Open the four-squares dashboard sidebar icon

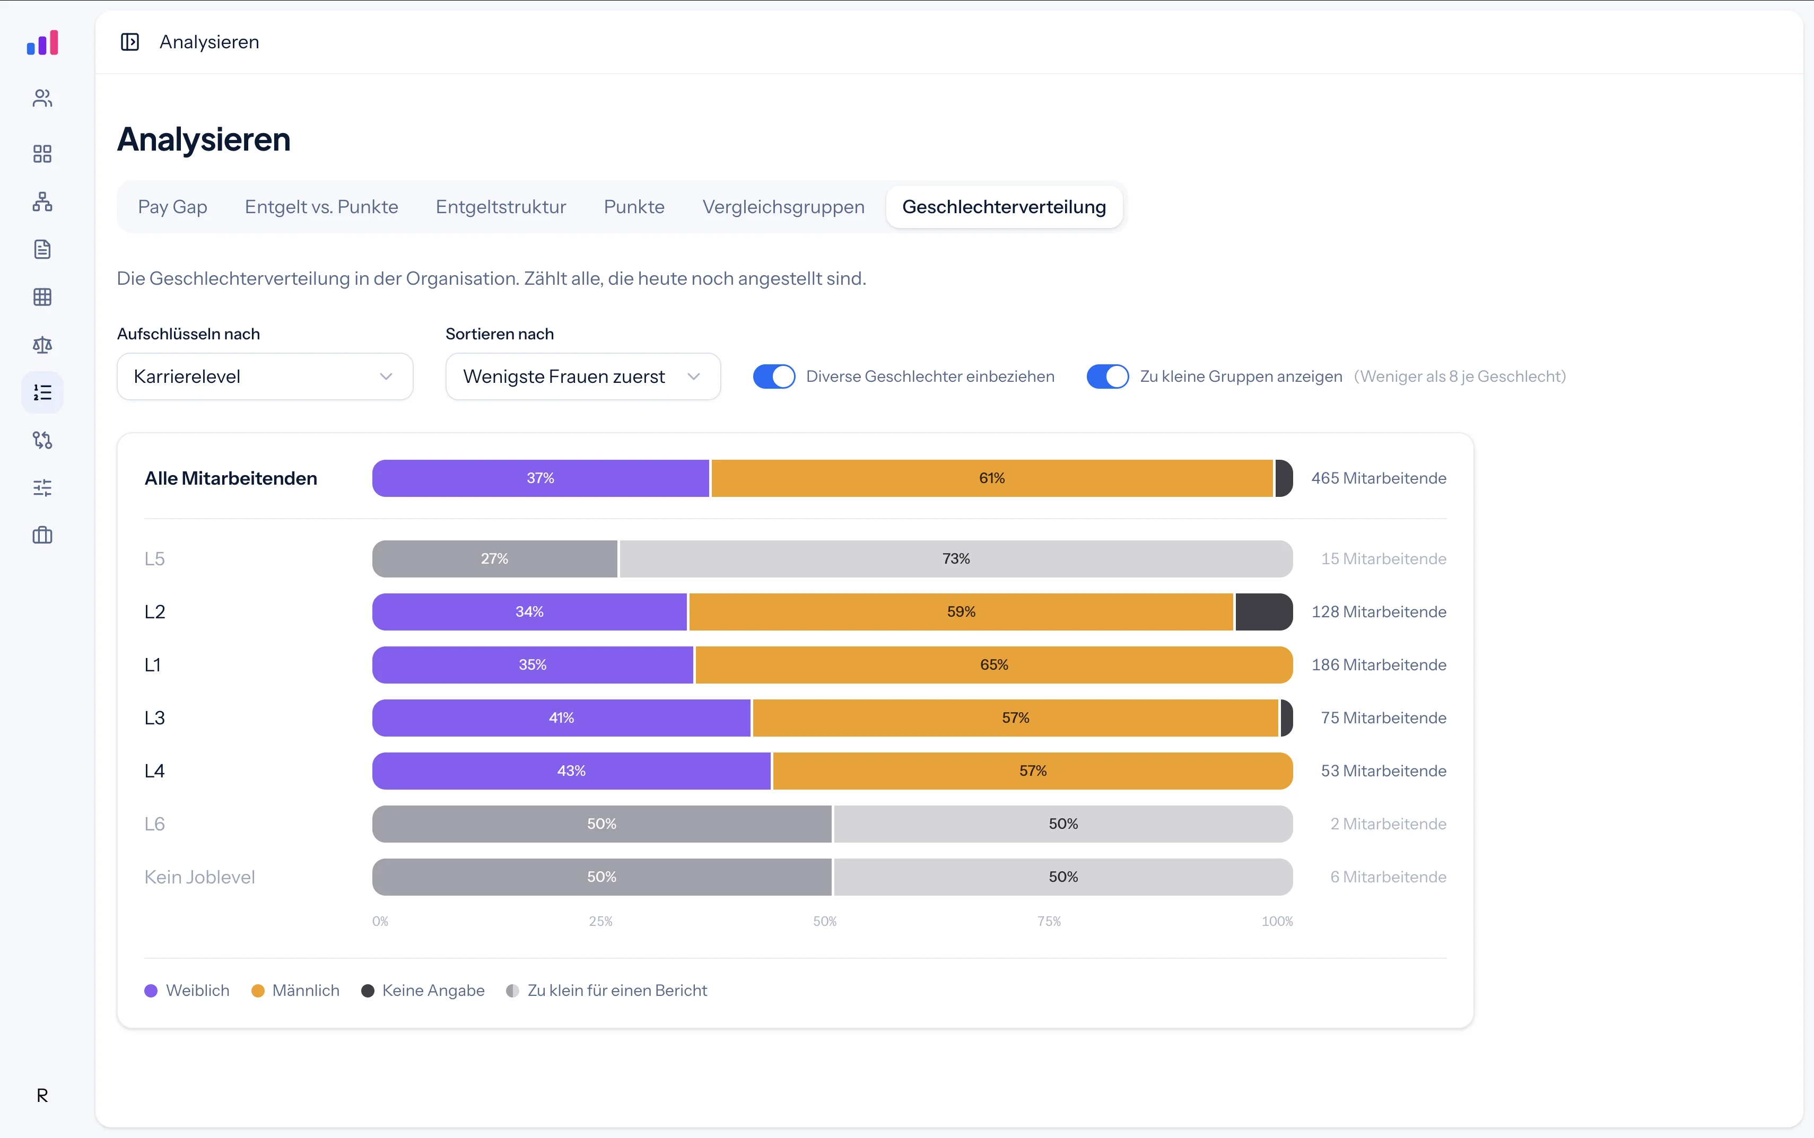coord(42,154)
